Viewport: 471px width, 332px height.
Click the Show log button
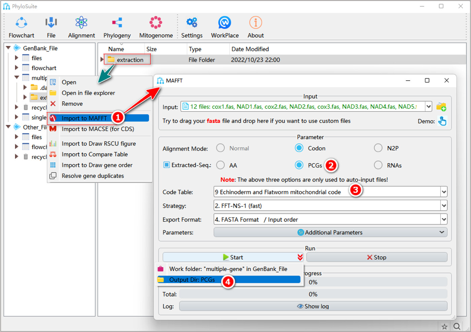313,306
